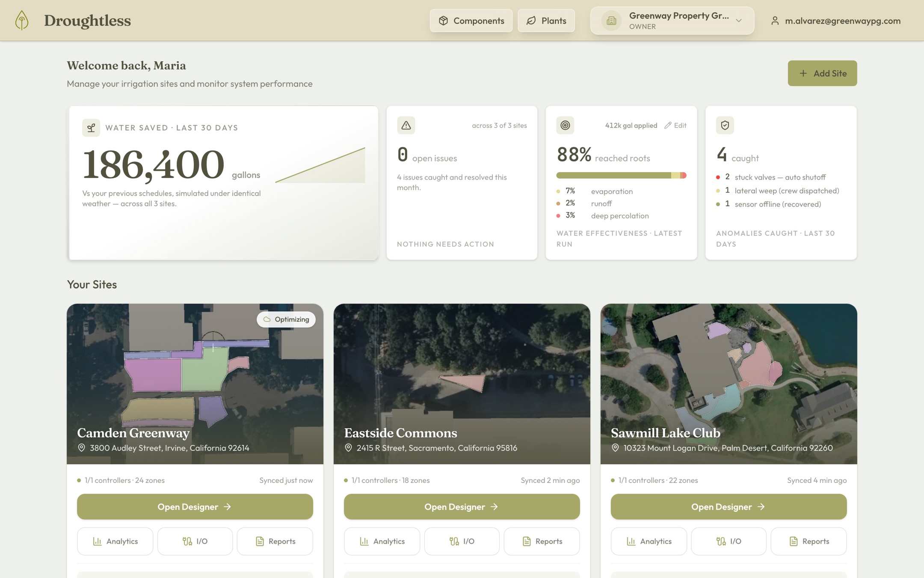Click the water saved sprout icon
This screenshot has height=578, width=924.
[91, 128]
